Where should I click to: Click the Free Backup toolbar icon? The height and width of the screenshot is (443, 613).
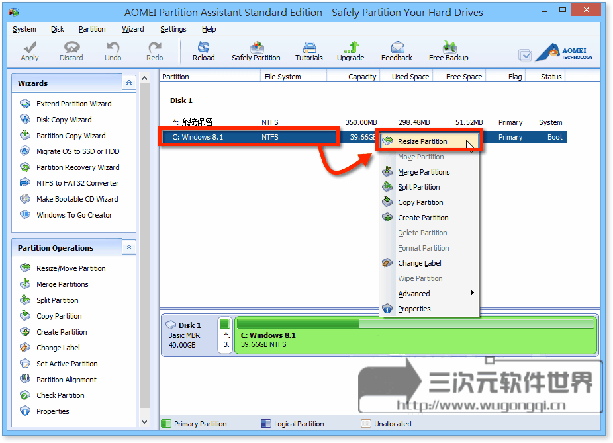[x=449, y=47]
